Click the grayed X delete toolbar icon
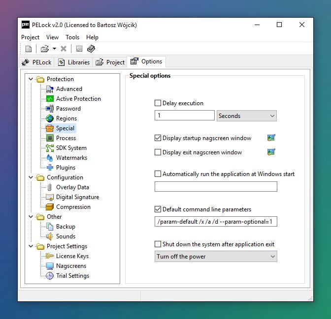 point(64,49)
